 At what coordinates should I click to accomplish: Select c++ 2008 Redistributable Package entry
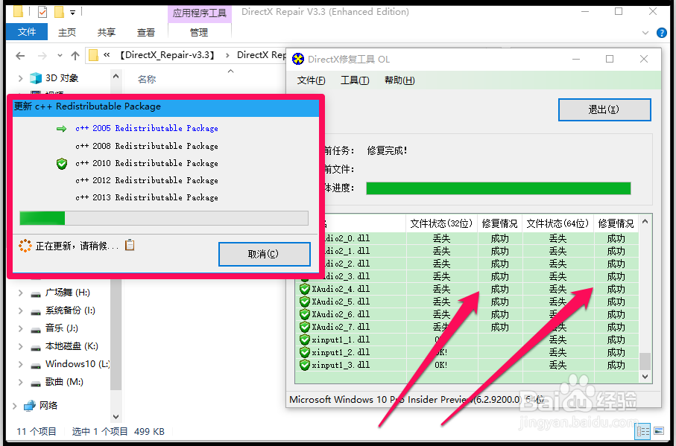coord(147,146)
